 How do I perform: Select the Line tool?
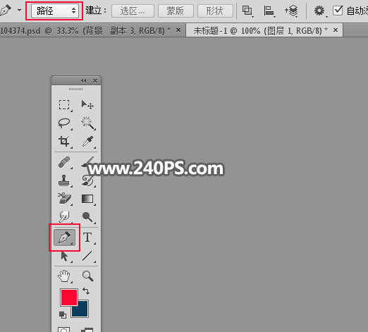tap(87, 256)
